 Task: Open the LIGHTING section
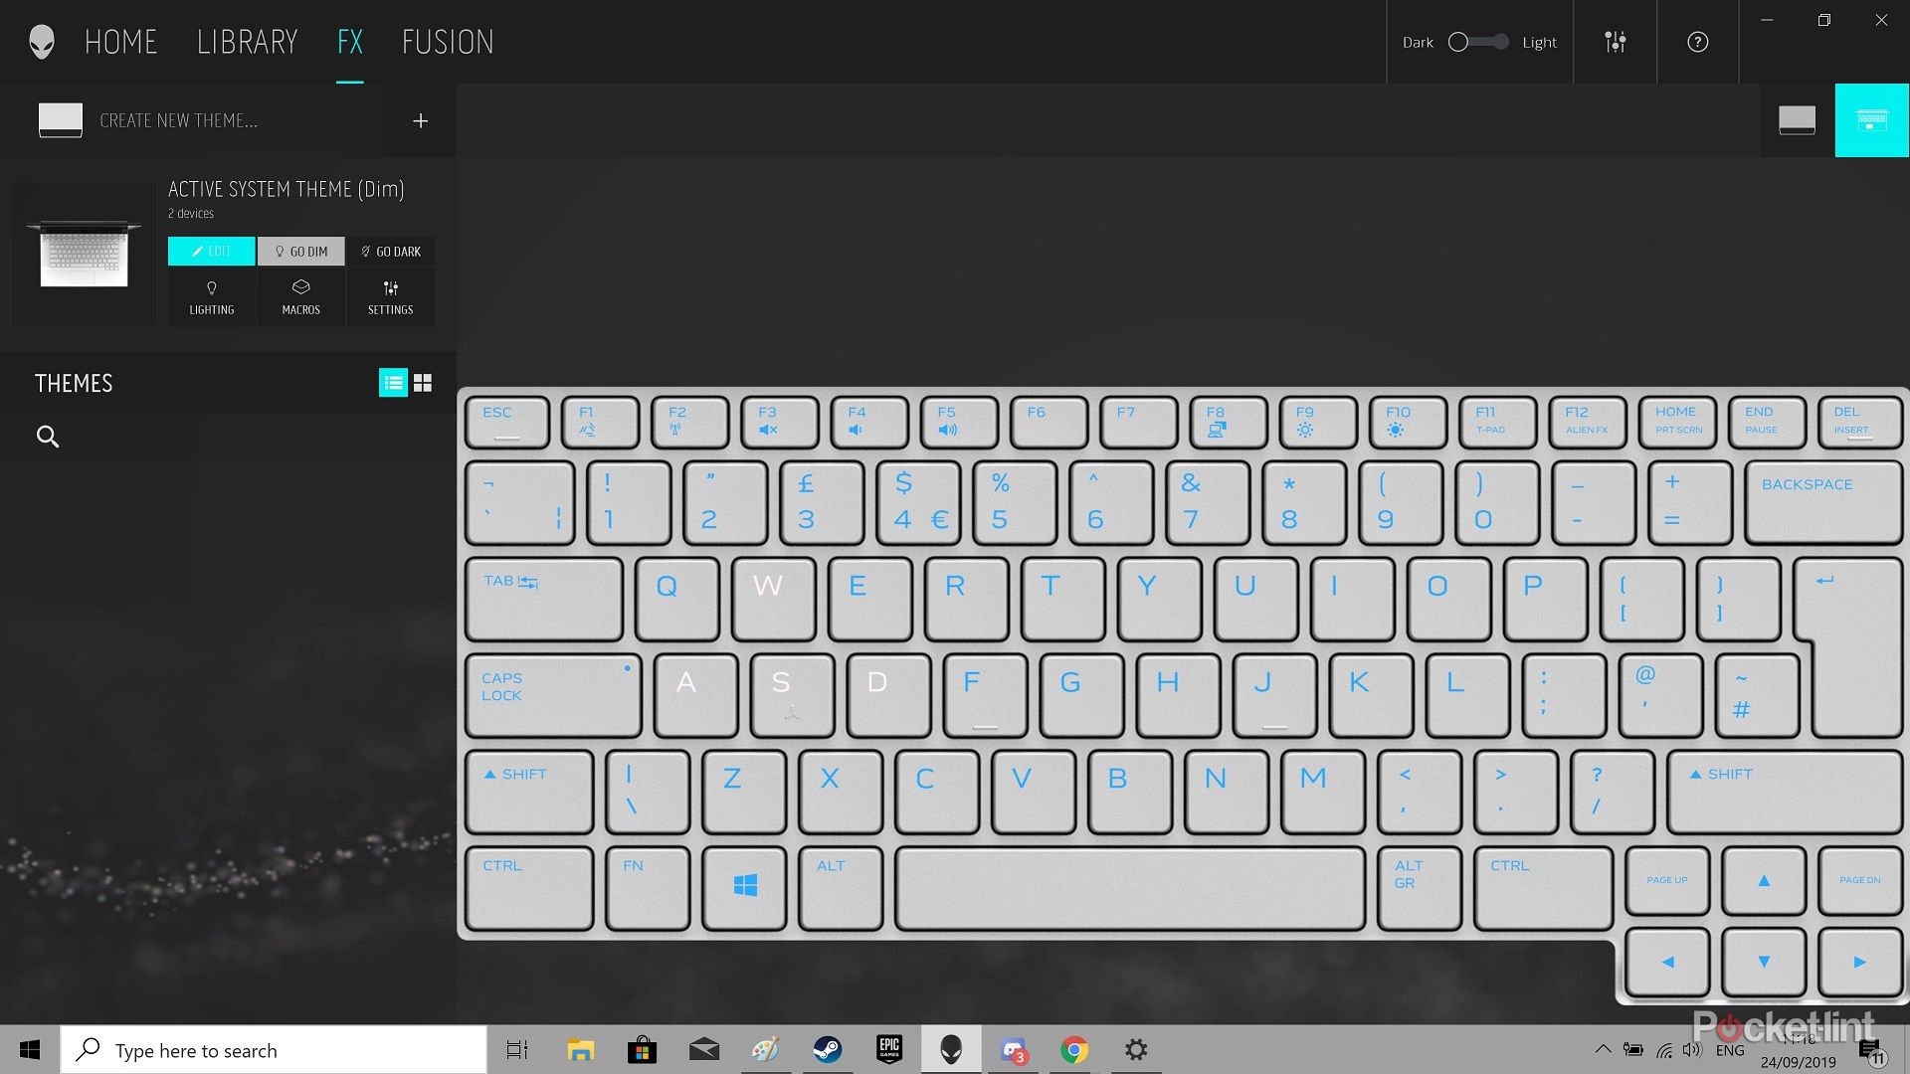tap(212, 296)
